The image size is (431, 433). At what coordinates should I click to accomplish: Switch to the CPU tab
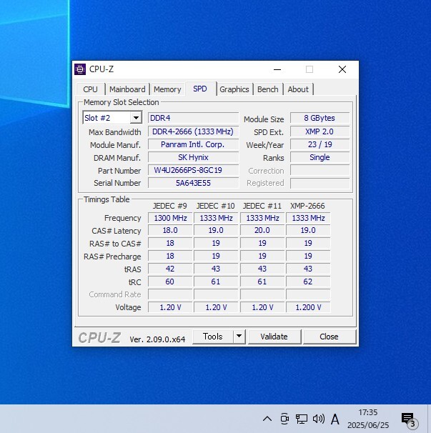pyautogui.click(x=90, y=89)
